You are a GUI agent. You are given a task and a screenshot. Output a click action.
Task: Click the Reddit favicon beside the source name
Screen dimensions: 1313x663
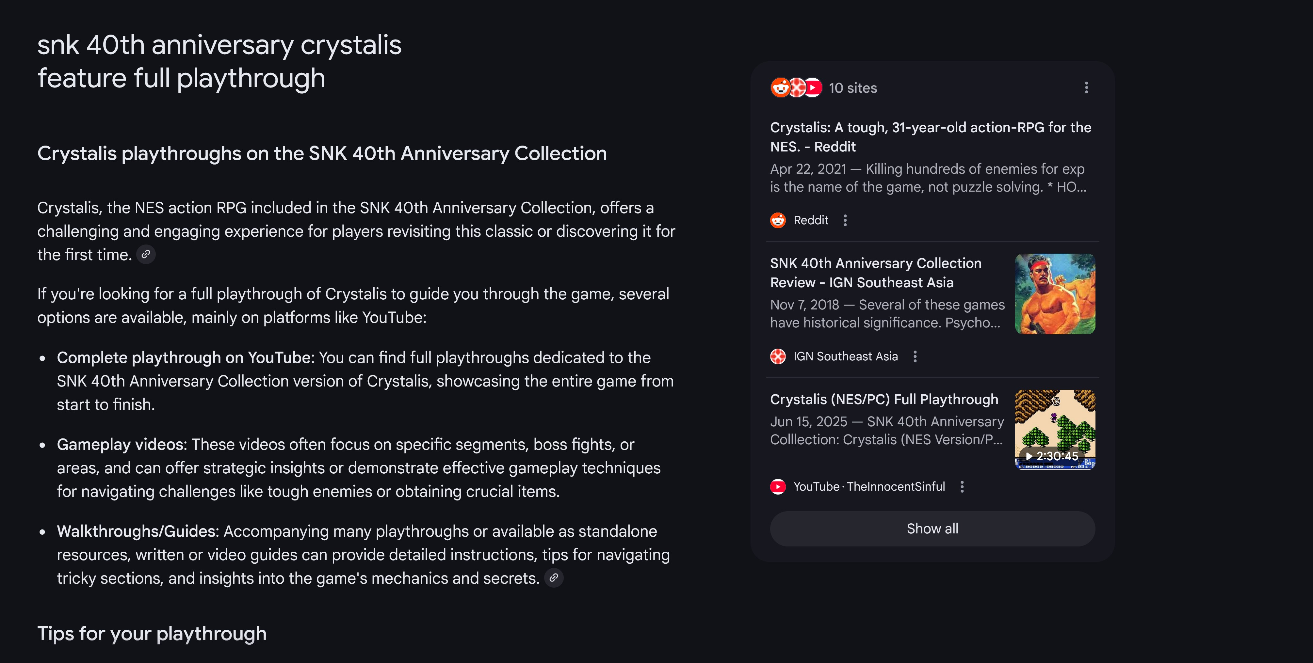778,220
